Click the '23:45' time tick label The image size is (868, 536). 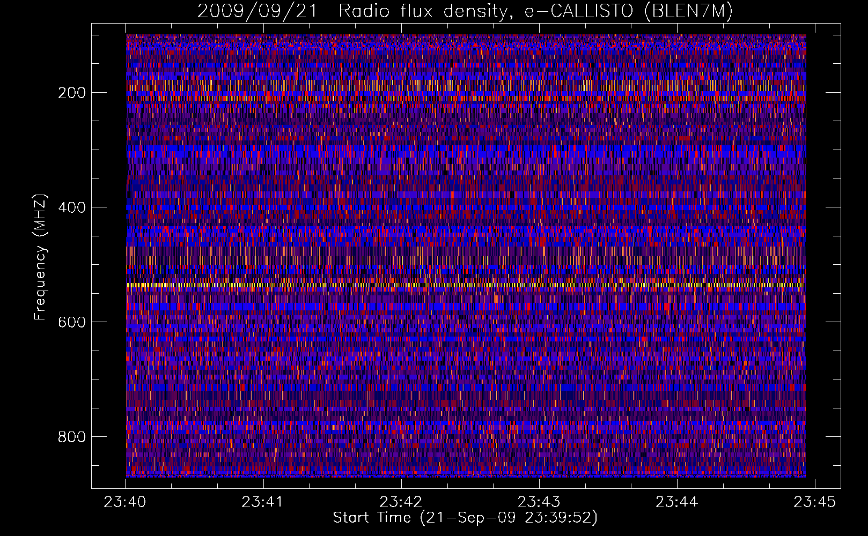(x=815, y=502)
